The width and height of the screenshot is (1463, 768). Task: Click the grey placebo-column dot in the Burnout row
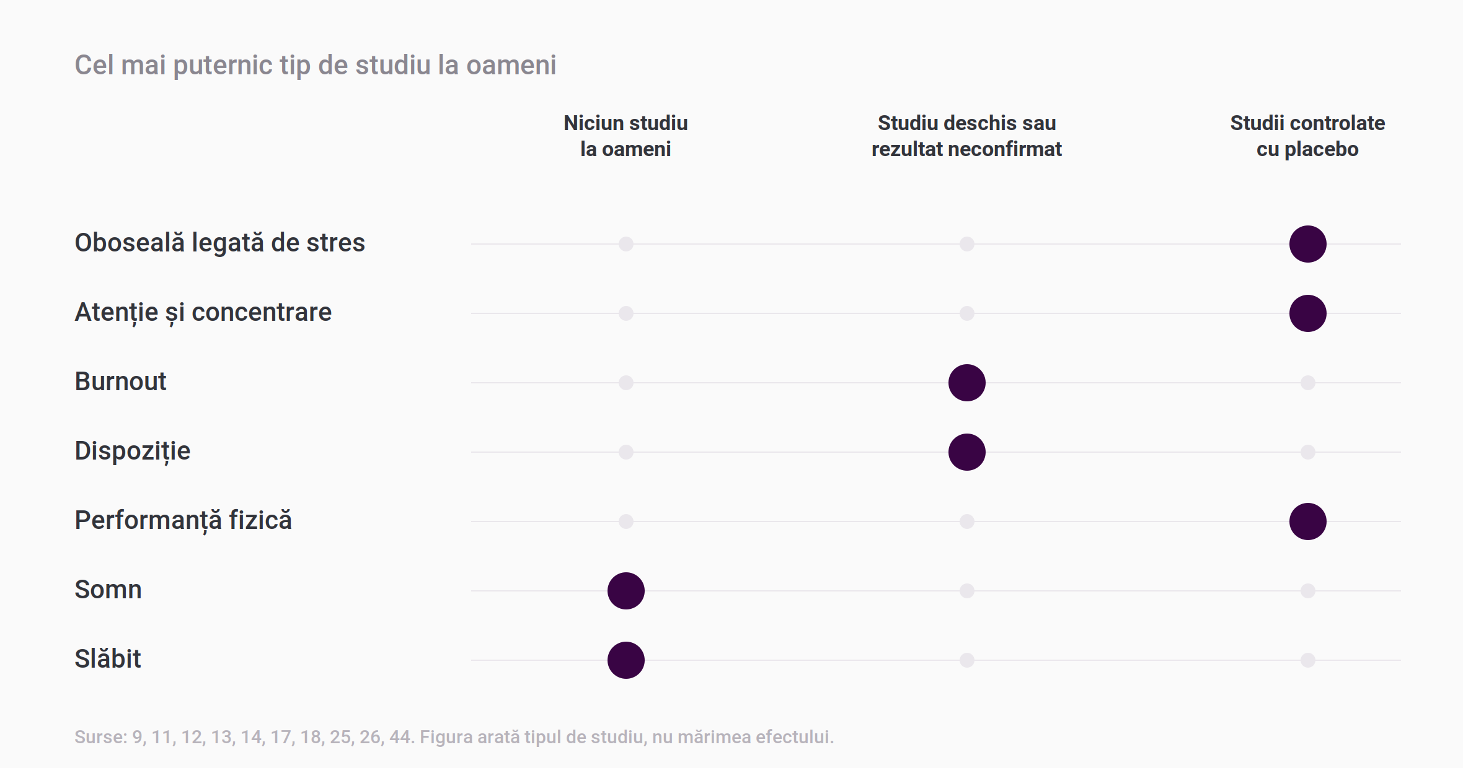[x=1308, y=383]
